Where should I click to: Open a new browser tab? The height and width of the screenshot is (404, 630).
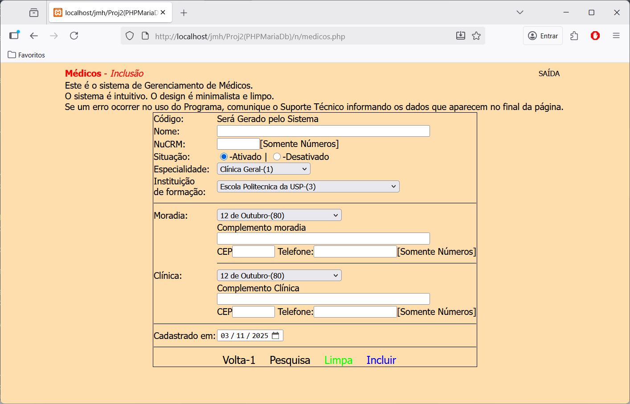click(x=184, y=12)
